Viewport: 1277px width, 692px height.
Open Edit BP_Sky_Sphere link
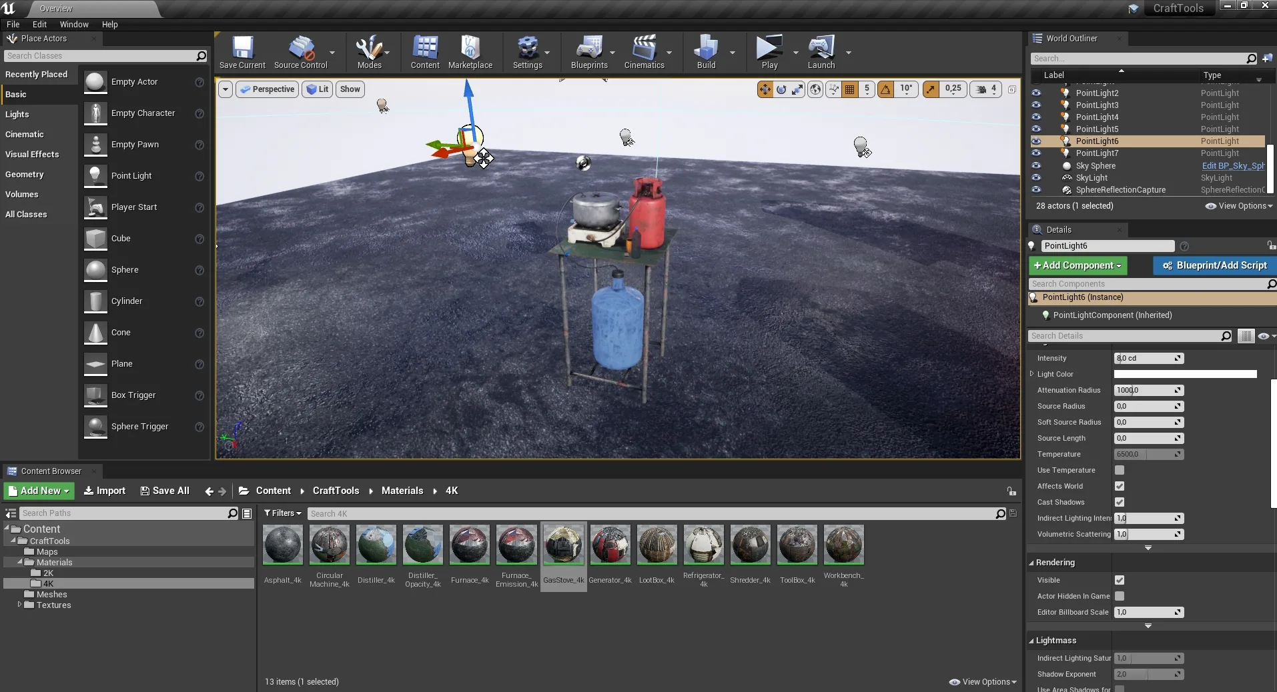1232,166
